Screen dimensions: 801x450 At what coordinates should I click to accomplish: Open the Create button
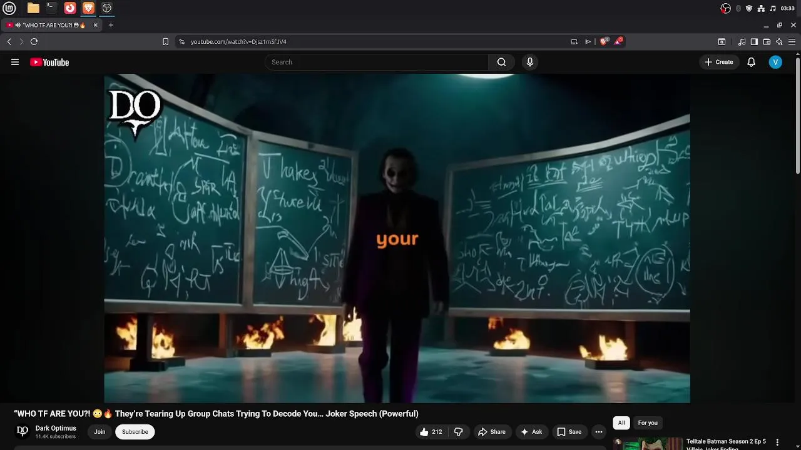(x=718, y=62)
